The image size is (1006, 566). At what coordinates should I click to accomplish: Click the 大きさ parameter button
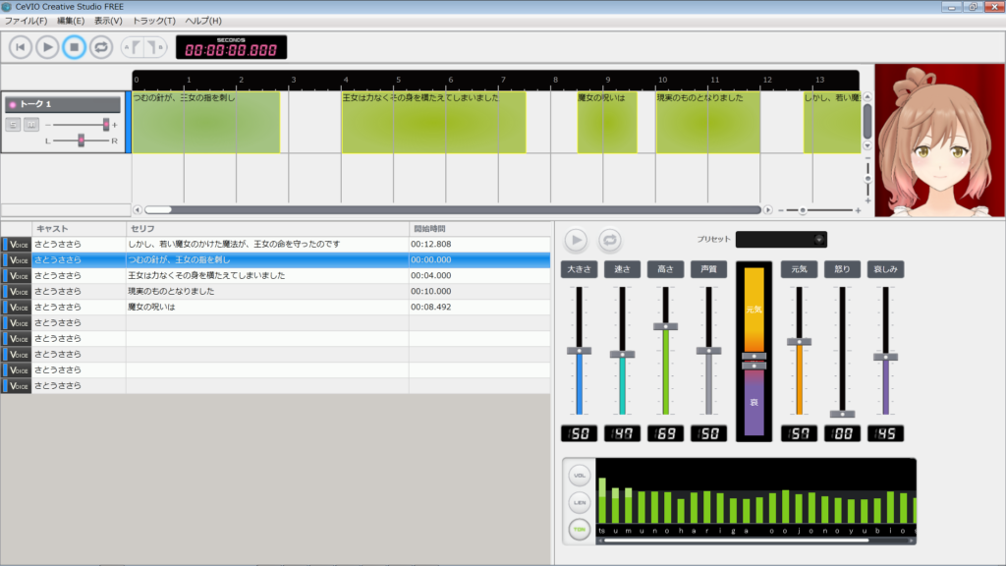tap(580, 269)
